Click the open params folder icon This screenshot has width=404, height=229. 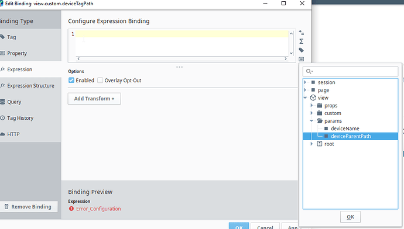(320, 121)
